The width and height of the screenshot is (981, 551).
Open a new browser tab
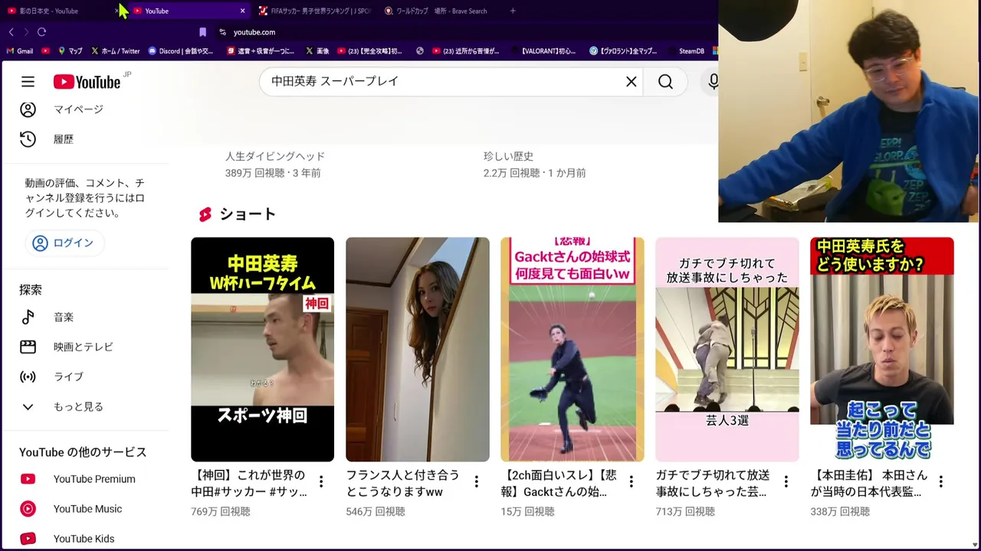(x=513, y=11)
